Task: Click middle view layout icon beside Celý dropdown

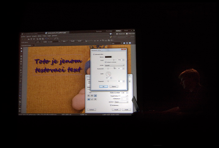Action: point(127,43)
